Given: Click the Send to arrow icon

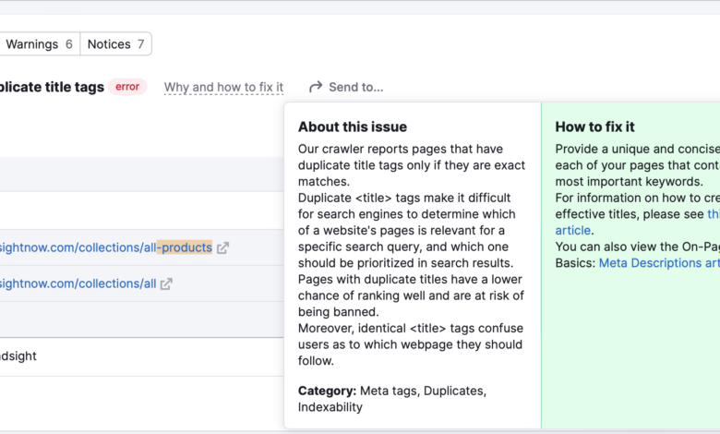Looking at the screenshot, I should tap(316, 87).
